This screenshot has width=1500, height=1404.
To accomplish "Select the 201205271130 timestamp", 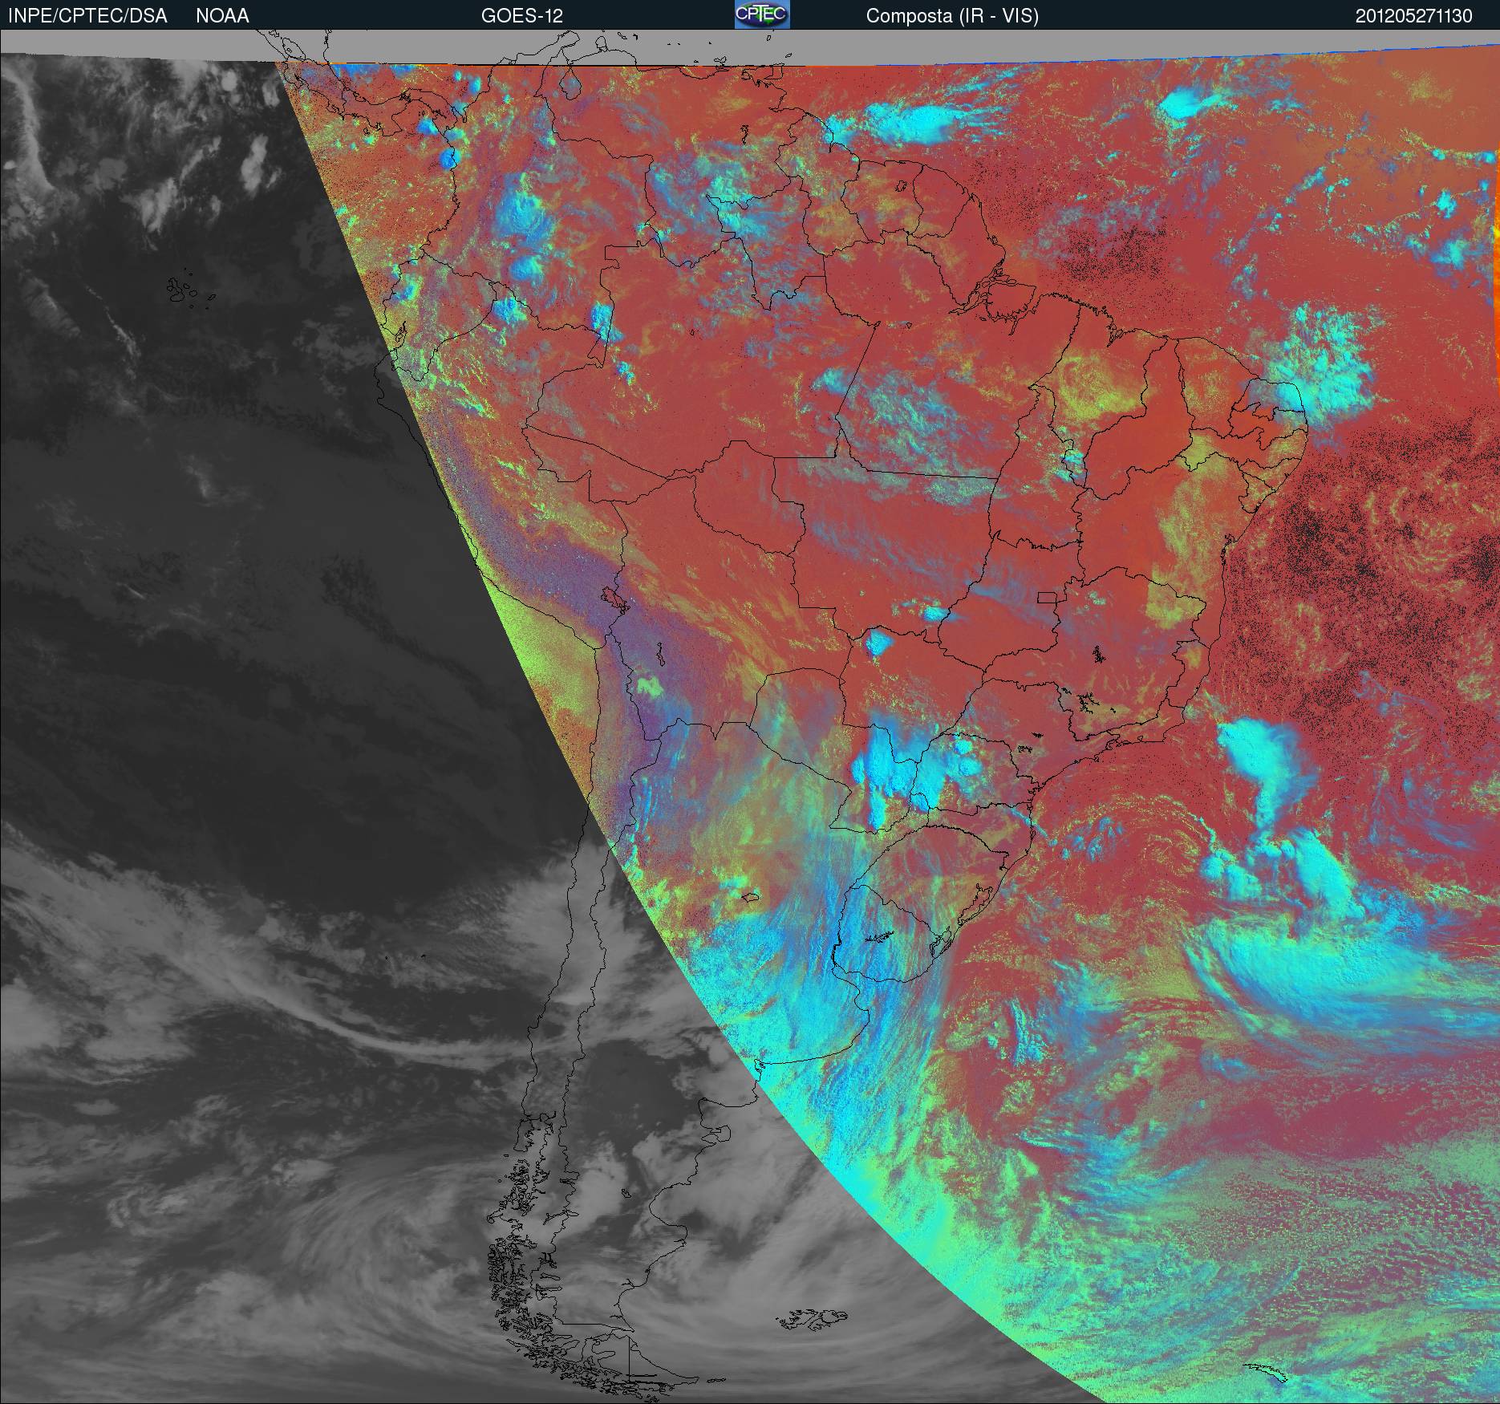I will pyautogui.click(x=1414, y=16).
